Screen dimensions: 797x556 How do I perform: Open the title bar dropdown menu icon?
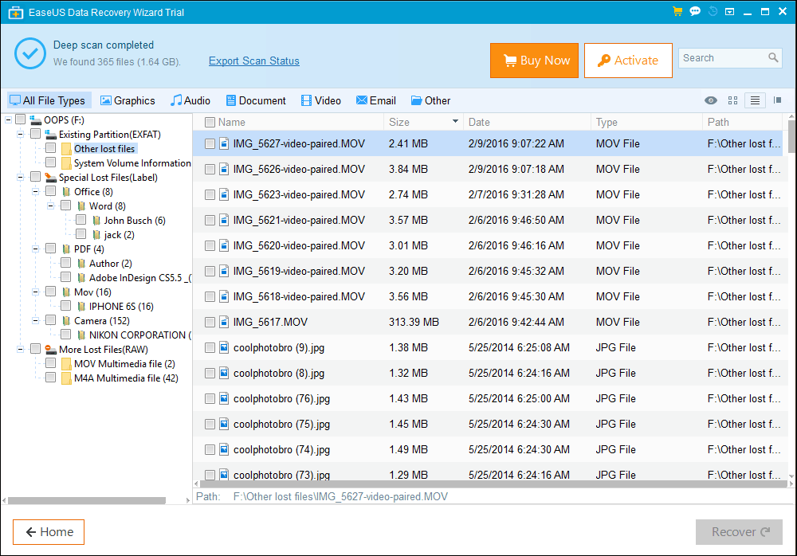pos(729,12)
